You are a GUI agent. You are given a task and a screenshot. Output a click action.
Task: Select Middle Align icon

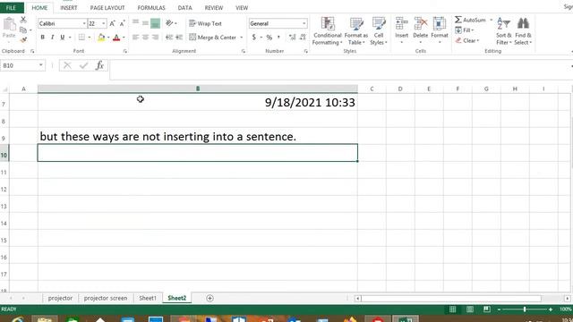[145, 23]
